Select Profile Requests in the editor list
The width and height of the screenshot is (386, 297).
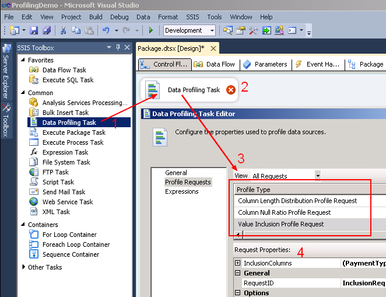tap(188, 182)
